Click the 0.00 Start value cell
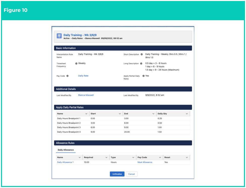Image resolution: width=246 pixels, height=188 pixels. [93, 119]
